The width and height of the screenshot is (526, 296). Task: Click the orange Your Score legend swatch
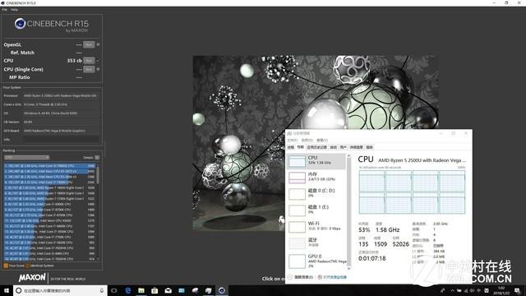pyautogui.click(x=6, y=266)
